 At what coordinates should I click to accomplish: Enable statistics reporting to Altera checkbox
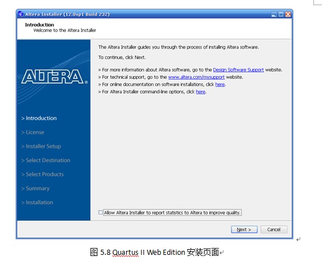click(100, 213)
